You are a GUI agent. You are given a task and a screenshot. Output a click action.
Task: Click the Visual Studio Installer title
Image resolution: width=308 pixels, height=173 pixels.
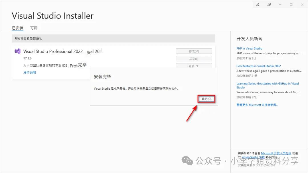(53, 16)
